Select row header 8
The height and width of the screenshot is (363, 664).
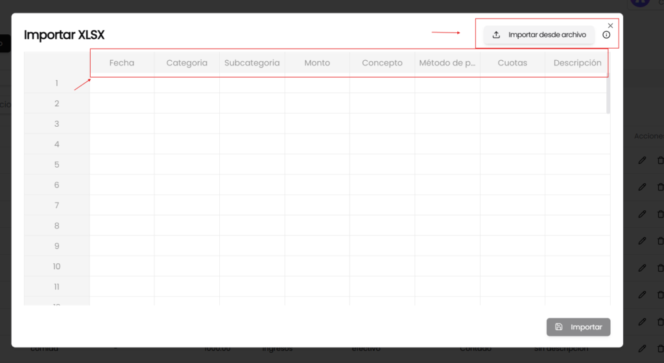click(57, 226)
